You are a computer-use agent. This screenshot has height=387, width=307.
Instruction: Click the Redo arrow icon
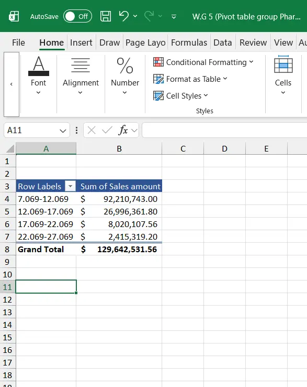coord(149,16)
